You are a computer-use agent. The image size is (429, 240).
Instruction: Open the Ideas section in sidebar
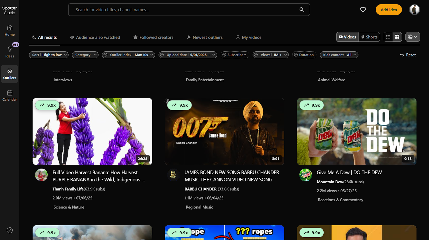coord(10,52)
